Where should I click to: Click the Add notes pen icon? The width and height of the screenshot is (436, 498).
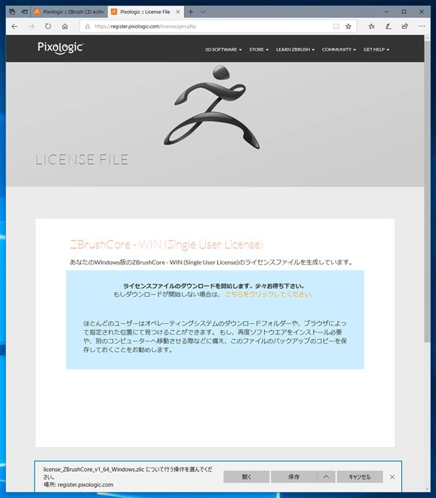pyautogui.click(x=388, y=26)
